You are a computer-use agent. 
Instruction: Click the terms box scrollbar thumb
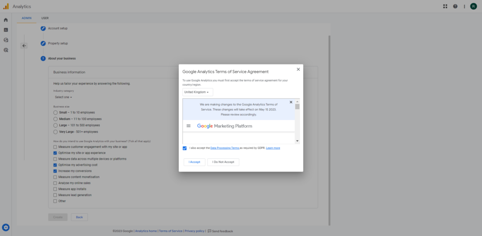(297, 107)
